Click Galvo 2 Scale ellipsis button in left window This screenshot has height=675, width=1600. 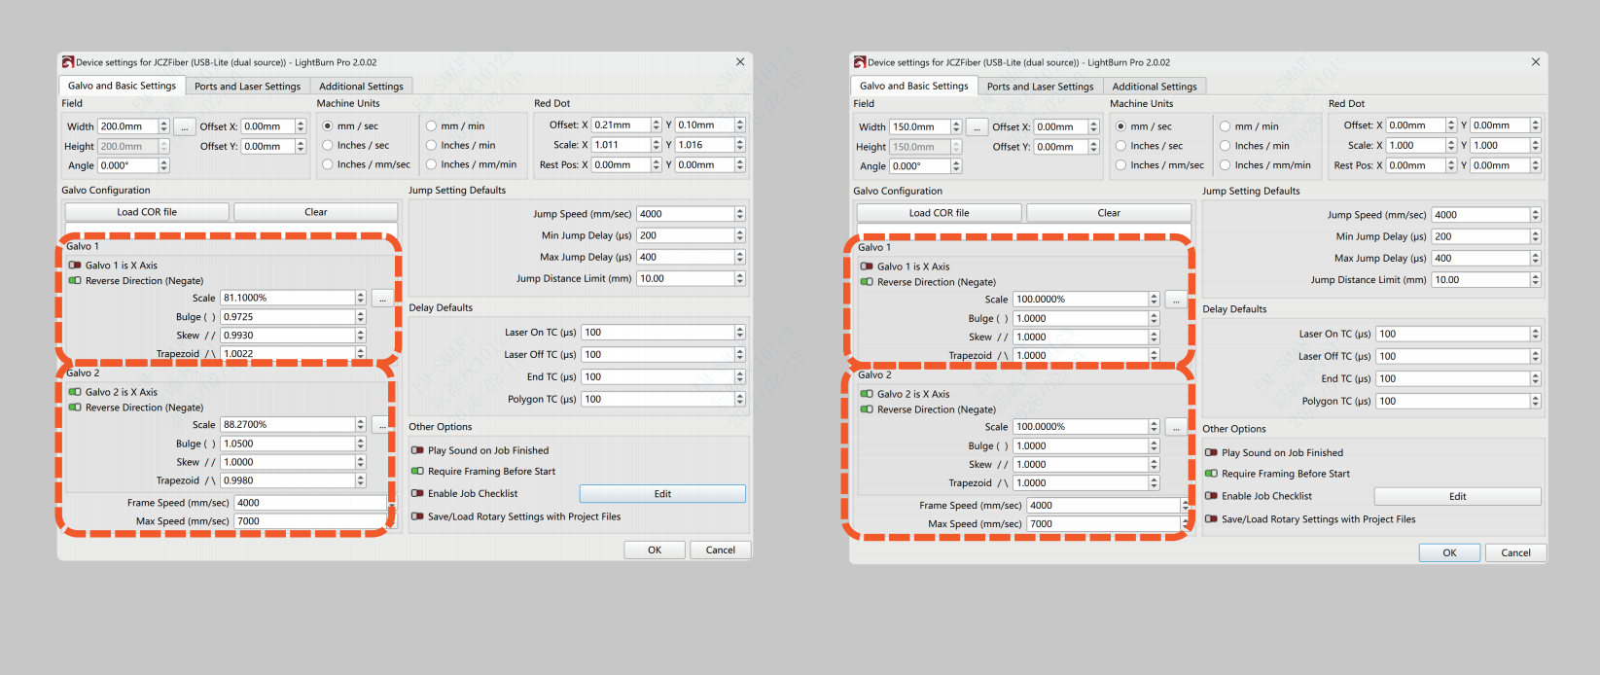point(382,425)
